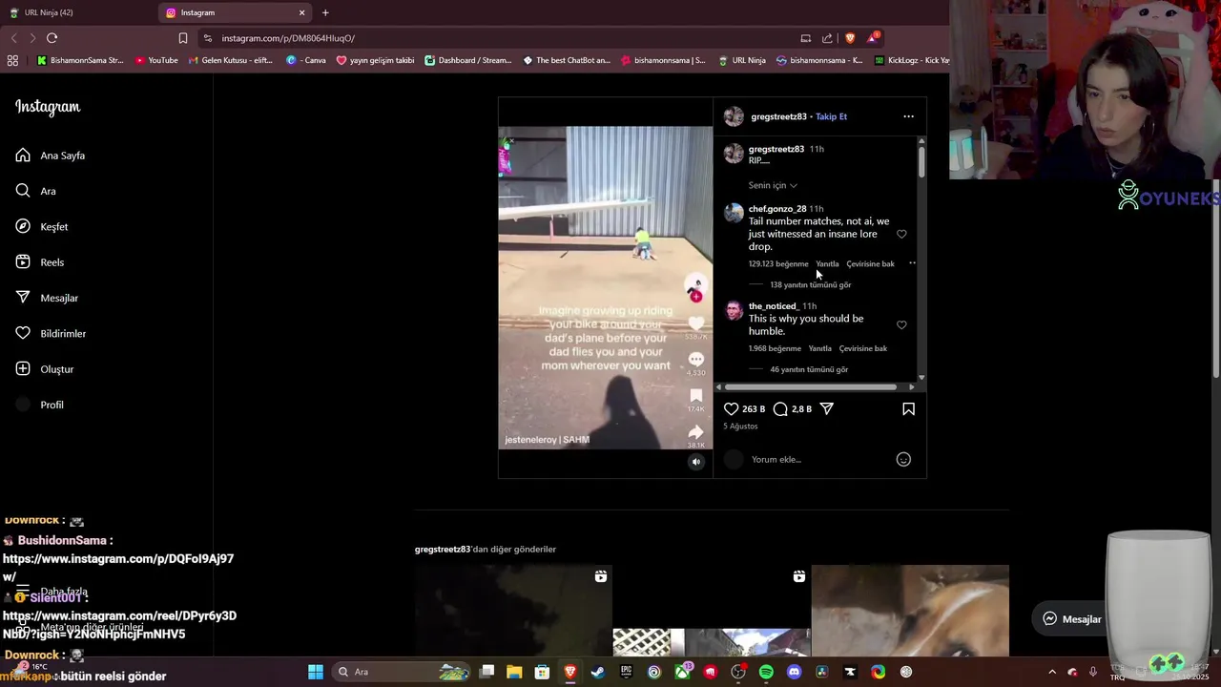Save the post with the bookmark icon
The image size is (1221, 687).
point(908,409)
